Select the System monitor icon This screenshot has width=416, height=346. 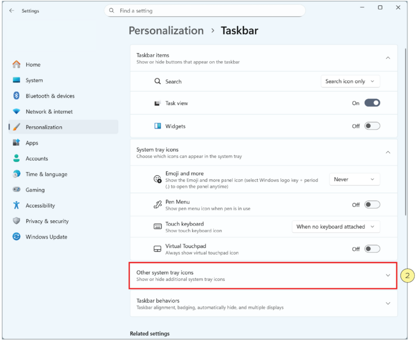17,80
